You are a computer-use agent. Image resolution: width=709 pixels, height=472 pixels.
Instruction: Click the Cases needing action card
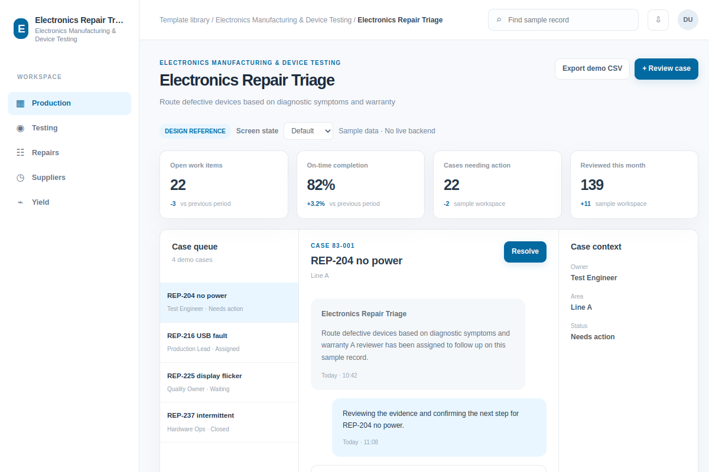[497, 185]
